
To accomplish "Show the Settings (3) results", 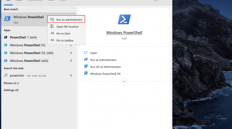I will pos(11,90).
